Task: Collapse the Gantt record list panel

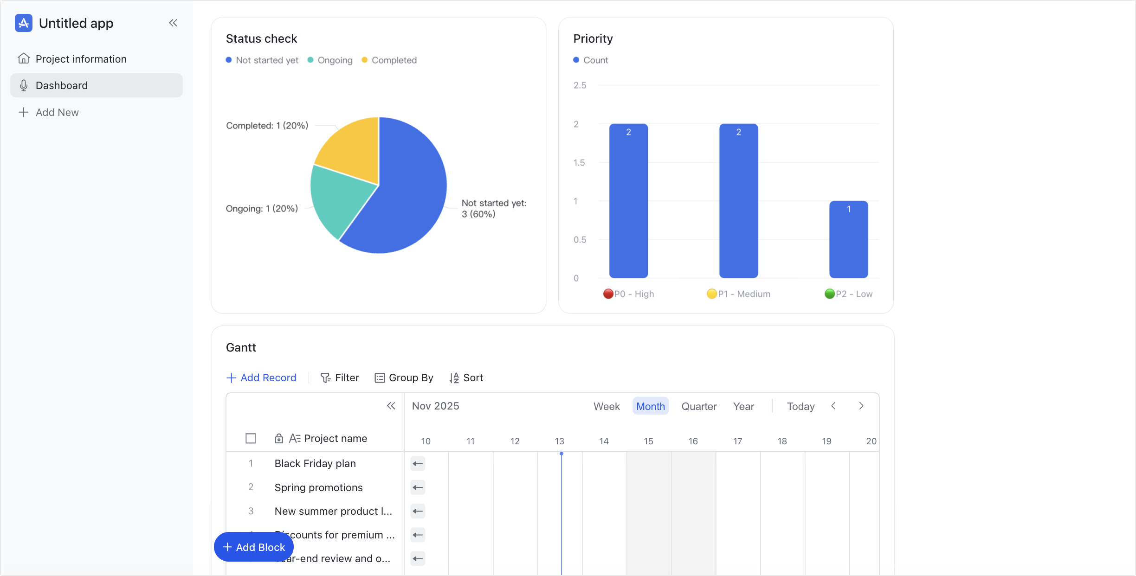Action: [391, 406]
